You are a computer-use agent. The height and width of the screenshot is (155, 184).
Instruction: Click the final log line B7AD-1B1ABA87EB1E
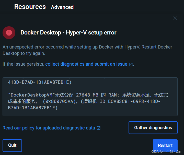(x=33, y=108)
